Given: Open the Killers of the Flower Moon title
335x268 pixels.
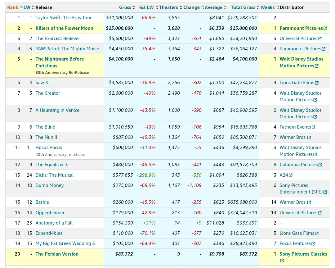Looking at the screenshot, I should [x=64, y=28].
